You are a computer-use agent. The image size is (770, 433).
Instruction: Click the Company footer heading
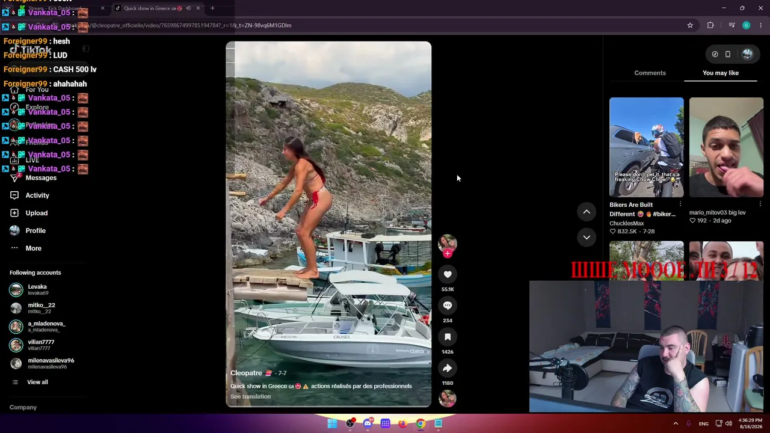tap(23, 407)
